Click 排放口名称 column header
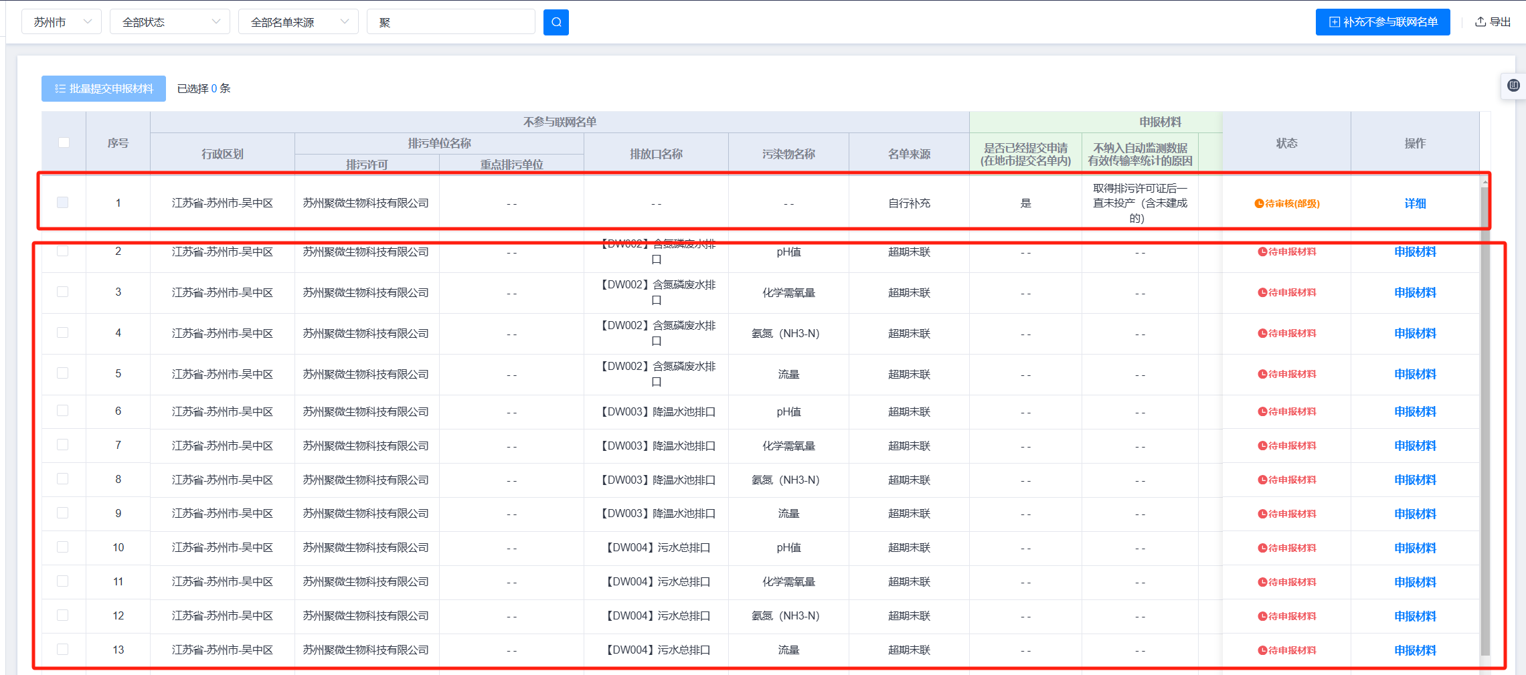Image resolution: width=1526 pixels, height=675 pixels. click(656, 154)
